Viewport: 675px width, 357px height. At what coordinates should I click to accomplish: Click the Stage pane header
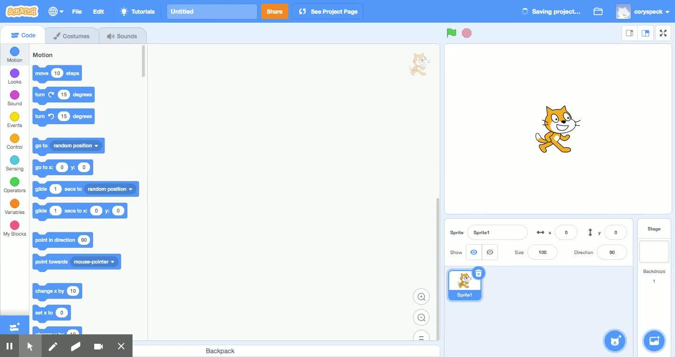point(654,229)
